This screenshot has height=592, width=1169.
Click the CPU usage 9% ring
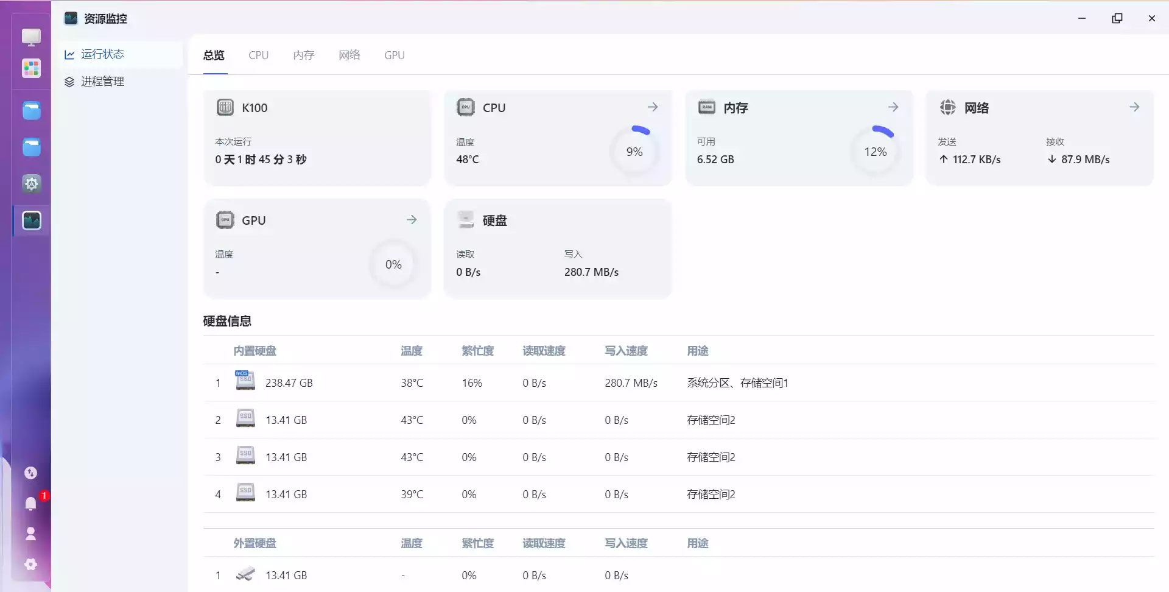634,152
